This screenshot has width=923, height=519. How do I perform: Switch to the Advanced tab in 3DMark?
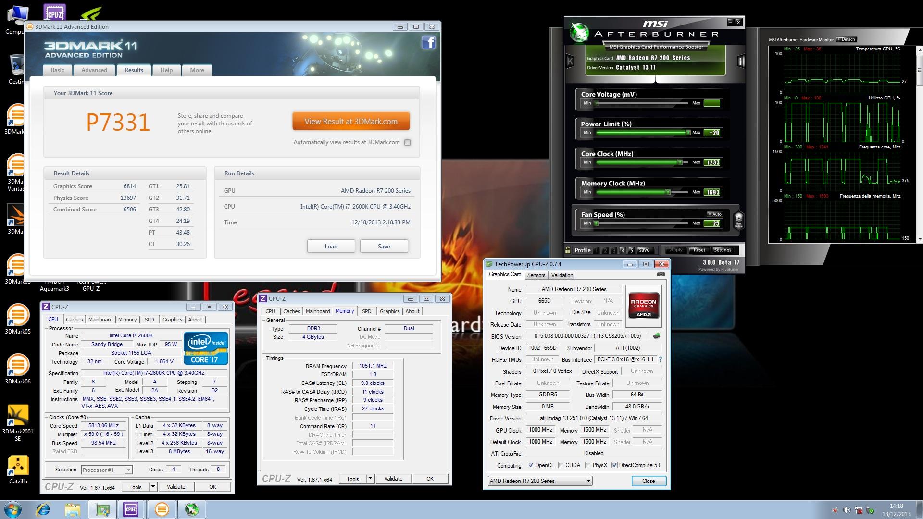[x=94, y=70]
